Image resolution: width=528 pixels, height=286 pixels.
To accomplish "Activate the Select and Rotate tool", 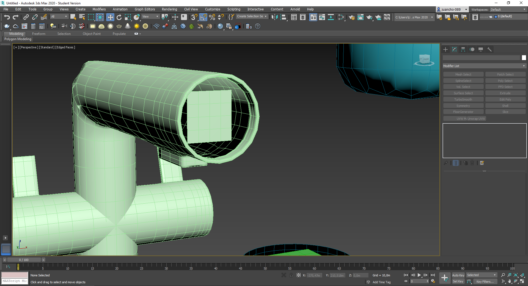I will (119, 17).
